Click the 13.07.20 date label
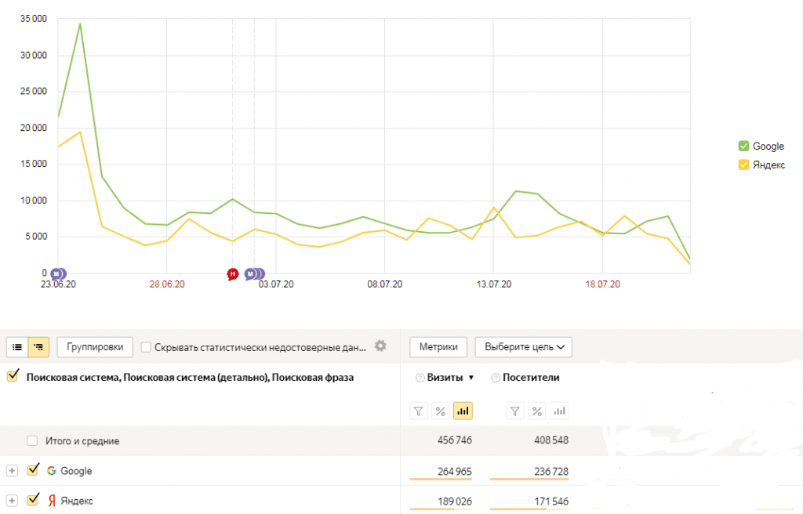 click(494, 284)
